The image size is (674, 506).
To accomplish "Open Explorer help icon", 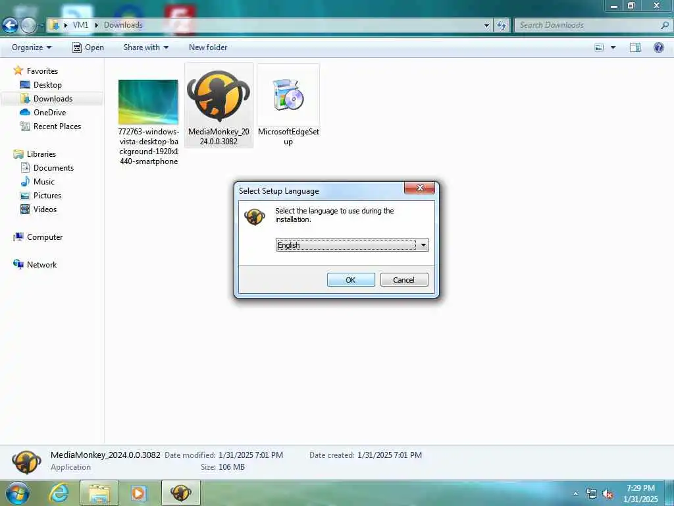I will coord(658,47).
